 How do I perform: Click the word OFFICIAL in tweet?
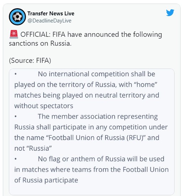[35, 35]
